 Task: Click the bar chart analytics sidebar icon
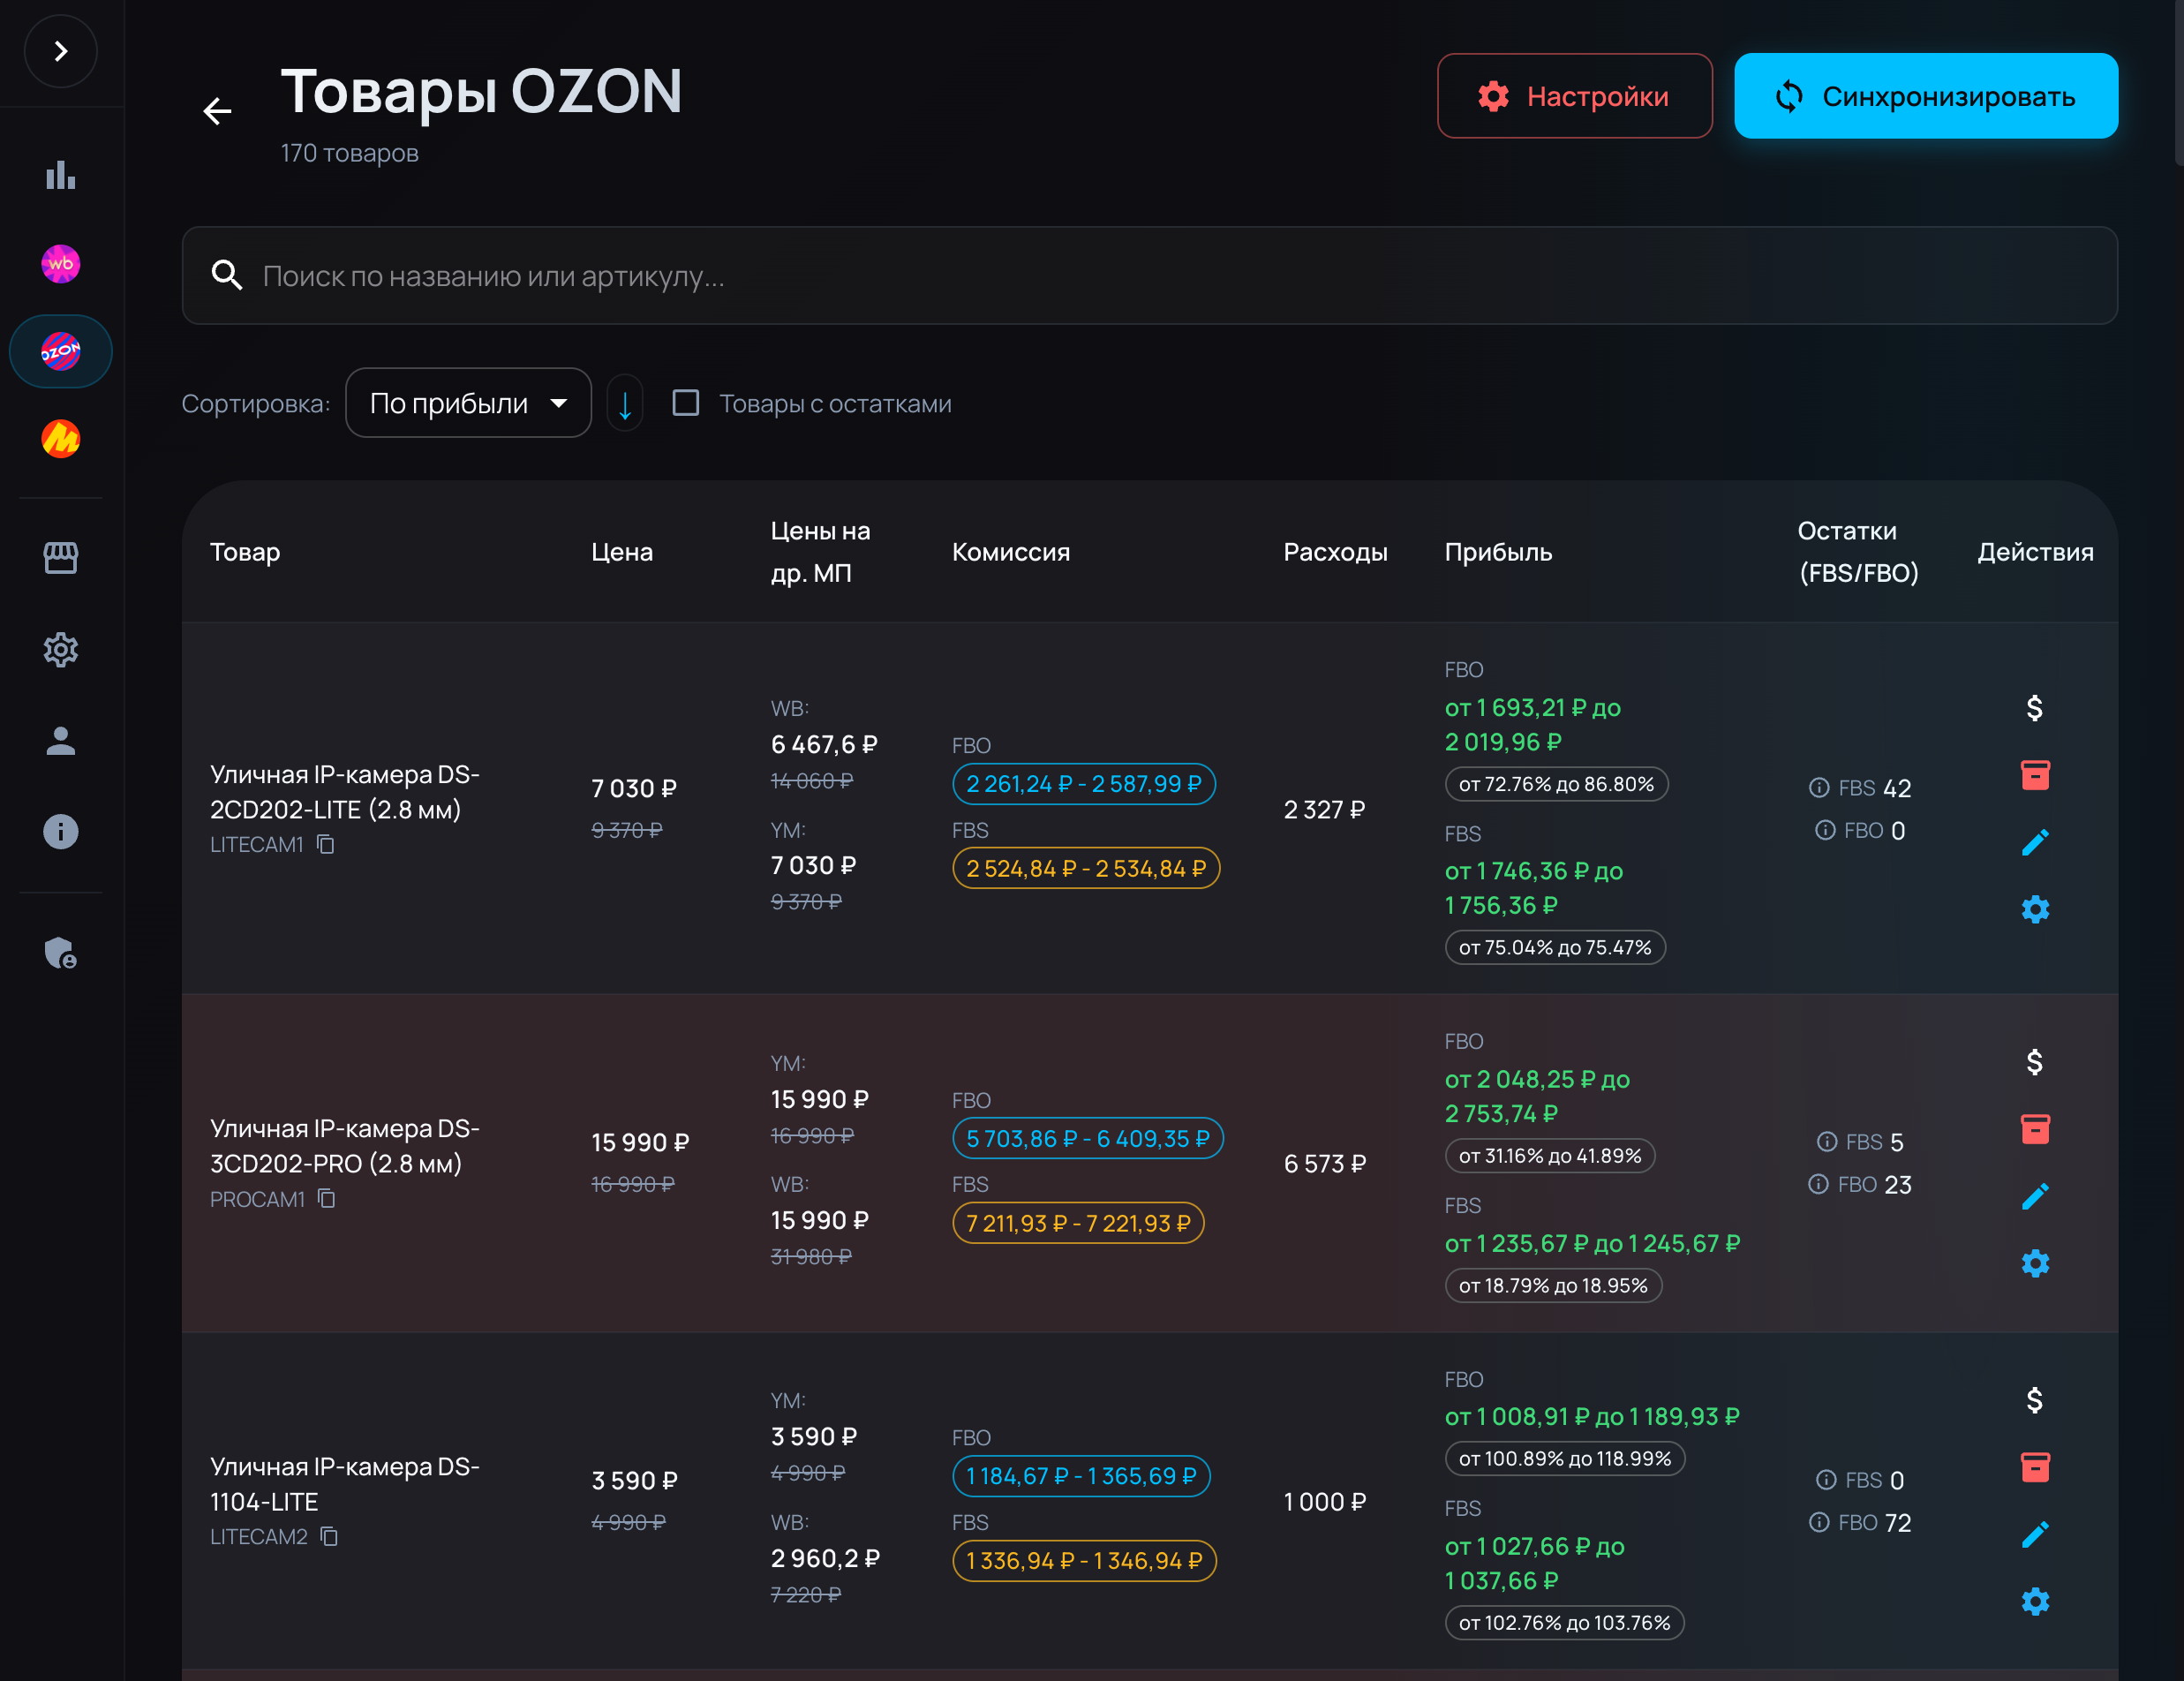click(60, 175)
